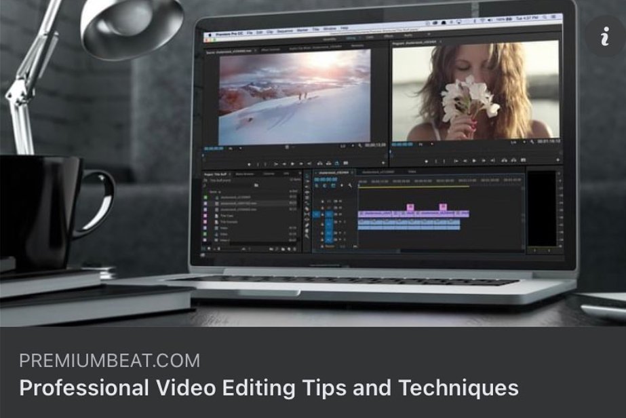Open Program monitor playback resolution dropdown
Viewport: 626px width, 418px height.
click(519, 142)
